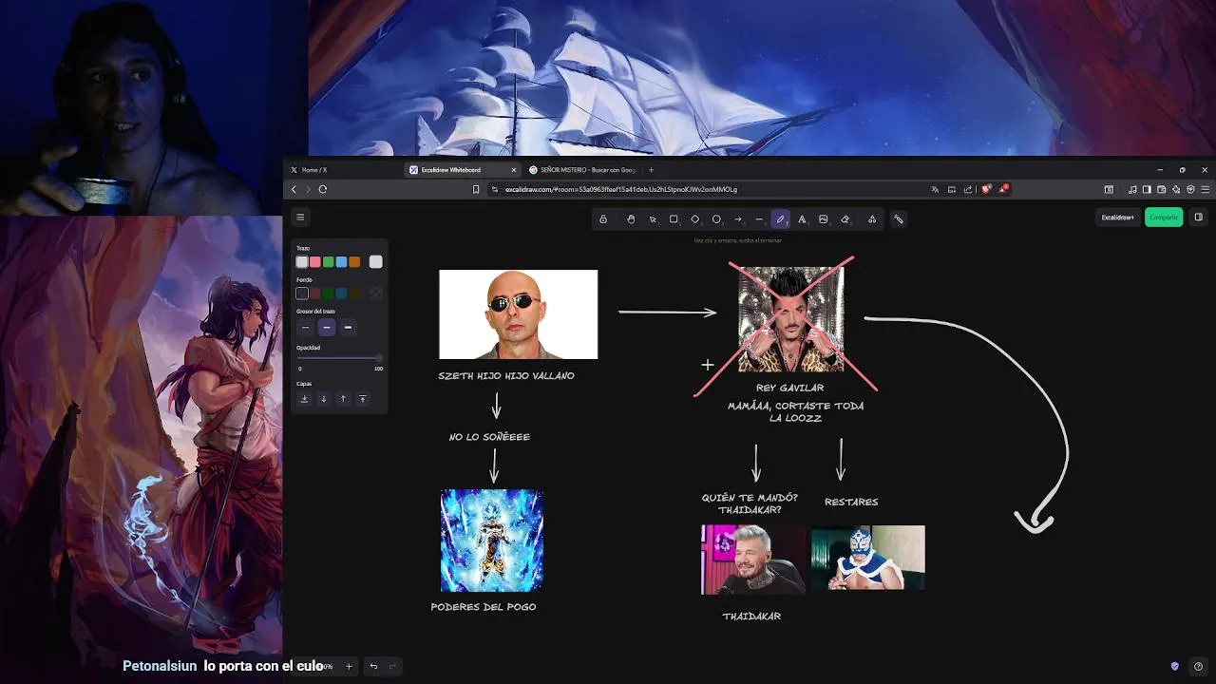Choose the dark red background swatch

click(x=315, y=294)
